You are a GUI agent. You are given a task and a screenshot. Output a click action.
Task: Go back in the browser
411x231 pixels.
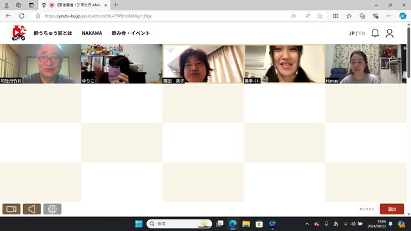click(8, 16)
